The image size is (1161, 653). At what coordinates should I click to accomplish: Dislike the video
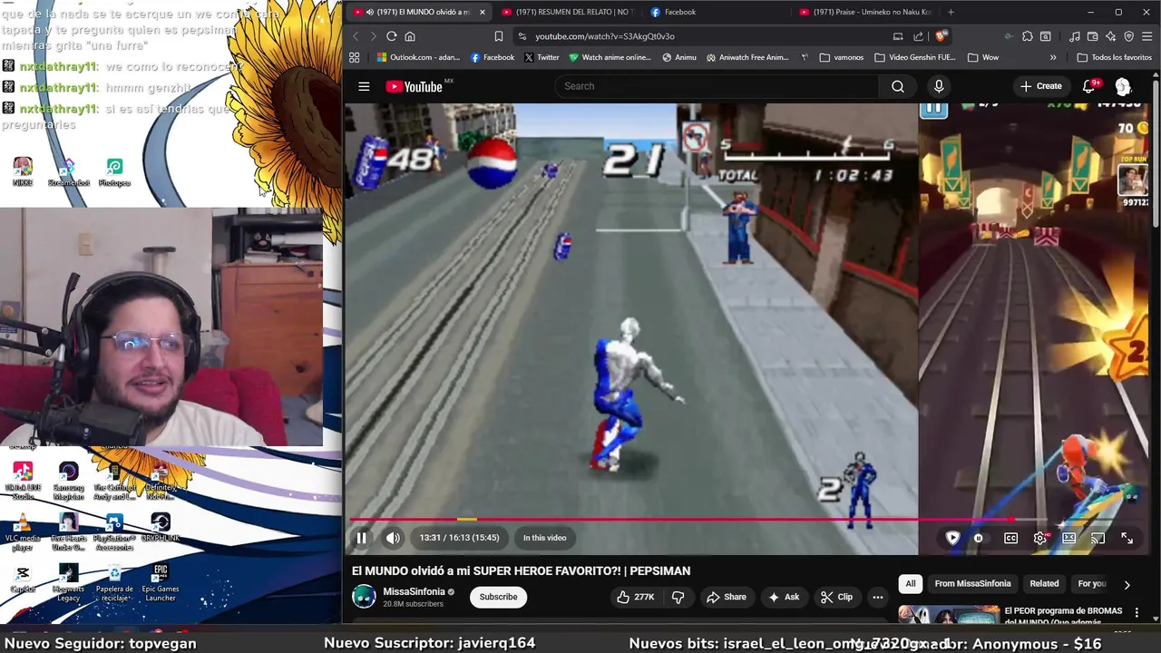point(678,597)
